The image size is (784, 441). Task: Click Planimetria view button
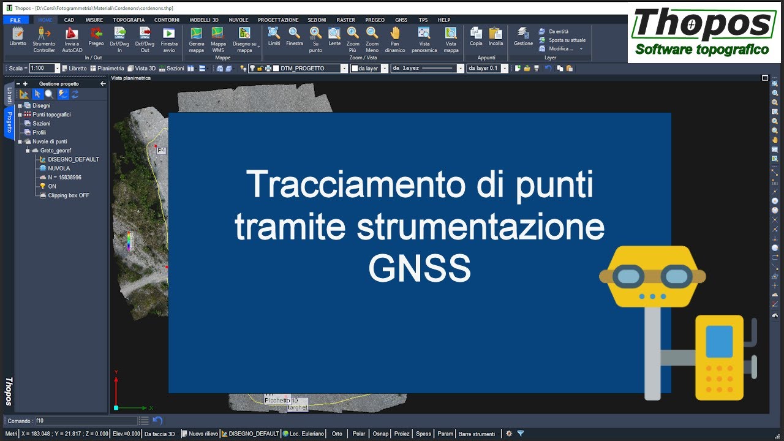pos(107,69)
